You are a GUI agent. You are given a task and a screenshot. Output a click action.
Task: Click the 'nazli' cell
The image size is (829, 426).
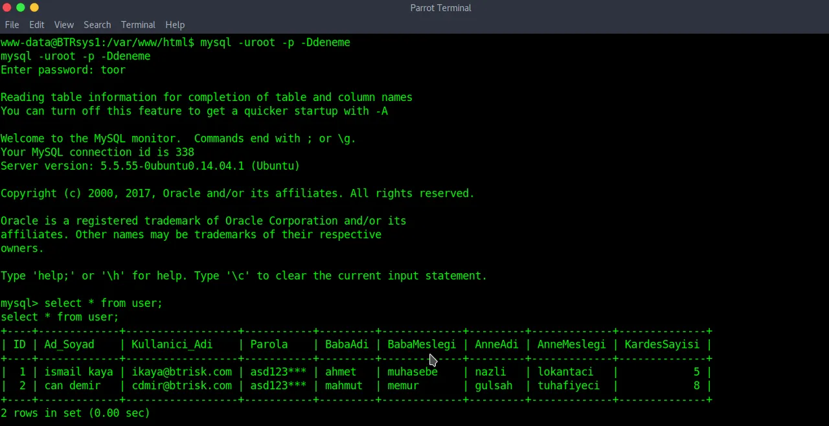tap(490, 372)
